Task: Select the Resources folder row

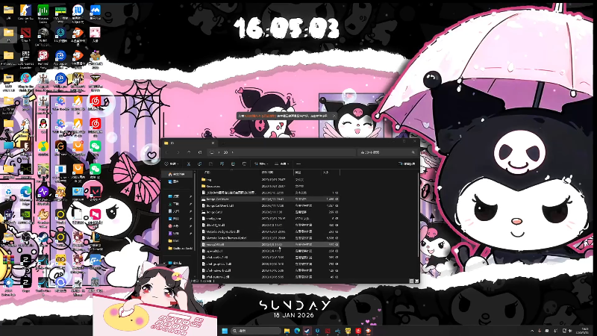Action: coord(269,186)
